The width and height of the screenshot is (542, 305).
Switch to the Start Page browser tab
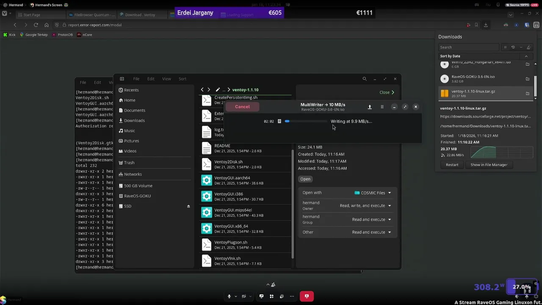coord(40,15)
